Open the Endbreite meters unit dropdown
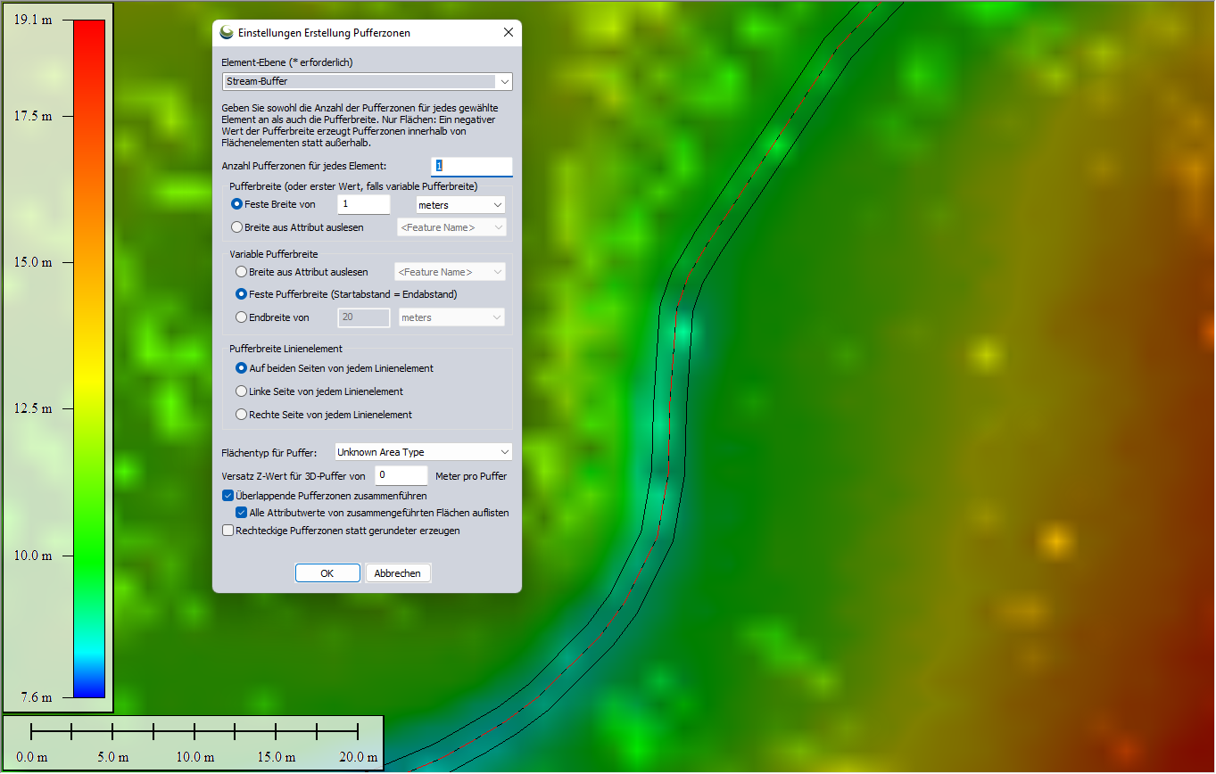The image size is (1216, 774). 451,317
